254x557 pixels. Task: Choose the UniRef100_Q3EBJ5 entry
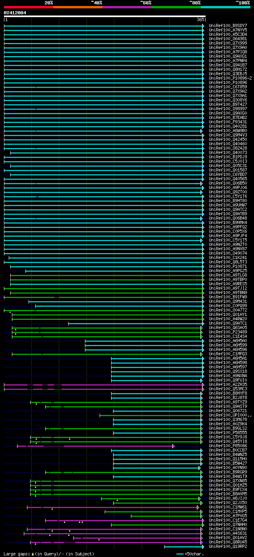coord(228,74)
